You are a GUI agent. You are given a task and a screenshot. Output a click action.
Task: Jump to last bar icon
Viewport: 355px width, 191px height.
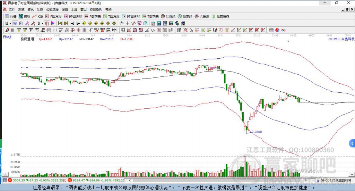pyautogui.click(x=66, y=23)
